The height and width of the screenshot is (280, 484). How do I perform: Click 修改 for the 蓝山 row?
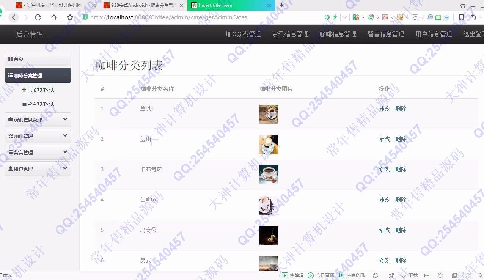(384, 139)
